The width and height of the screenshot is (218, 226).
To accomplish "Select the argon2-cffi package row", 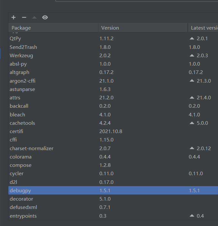I will [x=113, y=81].
